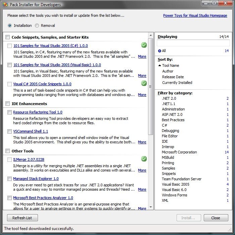Sort by Currently Installed
The height and width of the screenshot is (235, 235).
177,83
